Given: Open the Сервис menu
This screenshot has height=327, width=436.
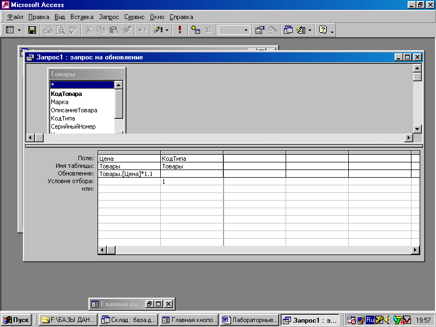Looking at the screenshot, I should [x=134, y=17].
